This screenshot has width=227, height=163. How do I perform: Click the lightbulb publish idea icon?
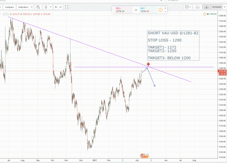point(46,7)
